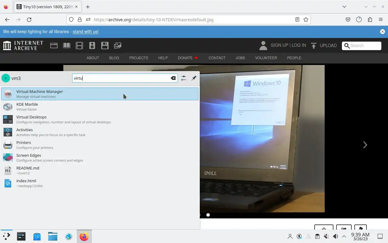Viewport: 388px width, 243px height.
Task: Open the Video film icon
Action: pos(79,46)
